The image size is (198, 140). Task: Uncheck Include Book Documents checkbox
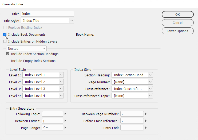tap(5, 34)
